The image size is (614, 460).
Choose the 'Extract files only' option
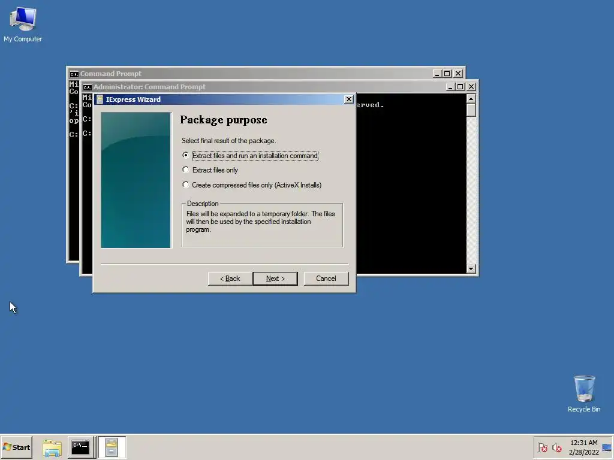pyautogui.click(x=210, y=170)
